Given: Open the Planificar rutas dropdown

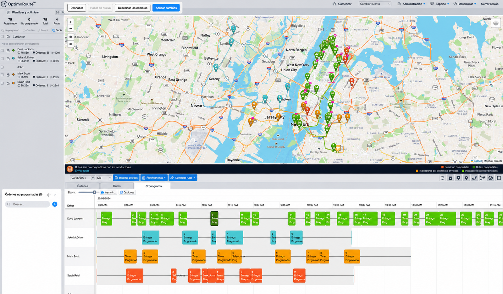Looking at the screenshot, I should [154, 178].
